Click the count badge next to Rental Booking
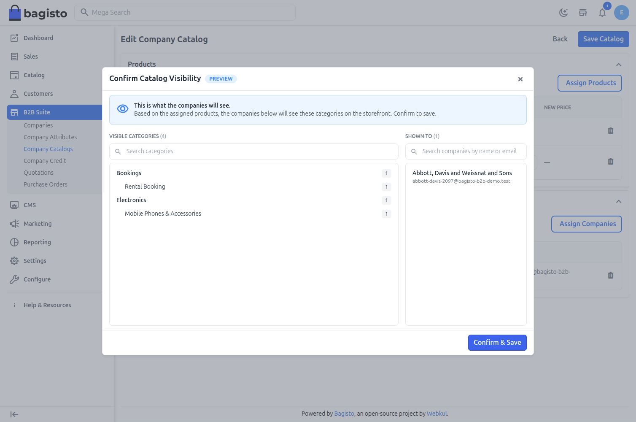 click(386, 187)
